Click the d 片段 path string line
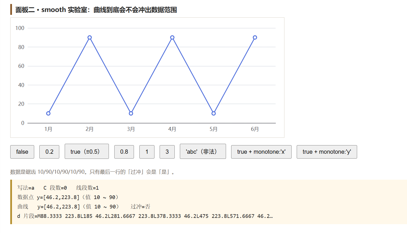Image resolution: width=407 pixels, height=233 pixels. [145, 216]
